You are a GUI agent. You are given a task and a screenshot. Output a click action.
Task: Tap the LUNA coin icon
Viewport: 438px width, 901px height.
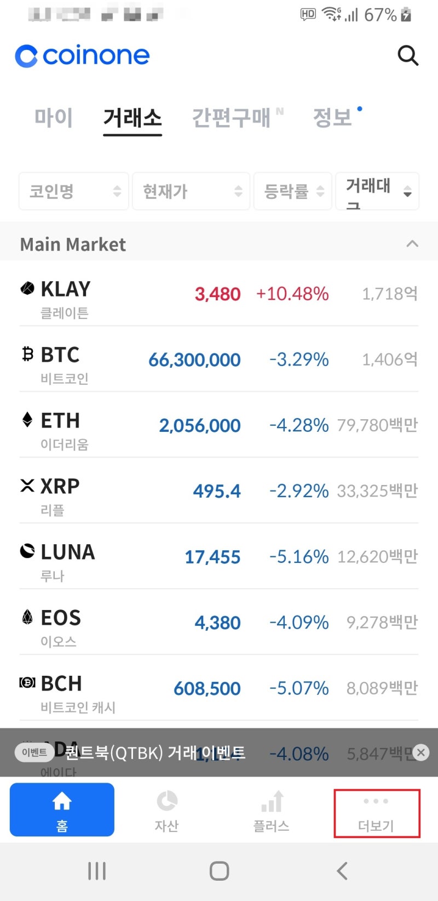pos(27,551)
